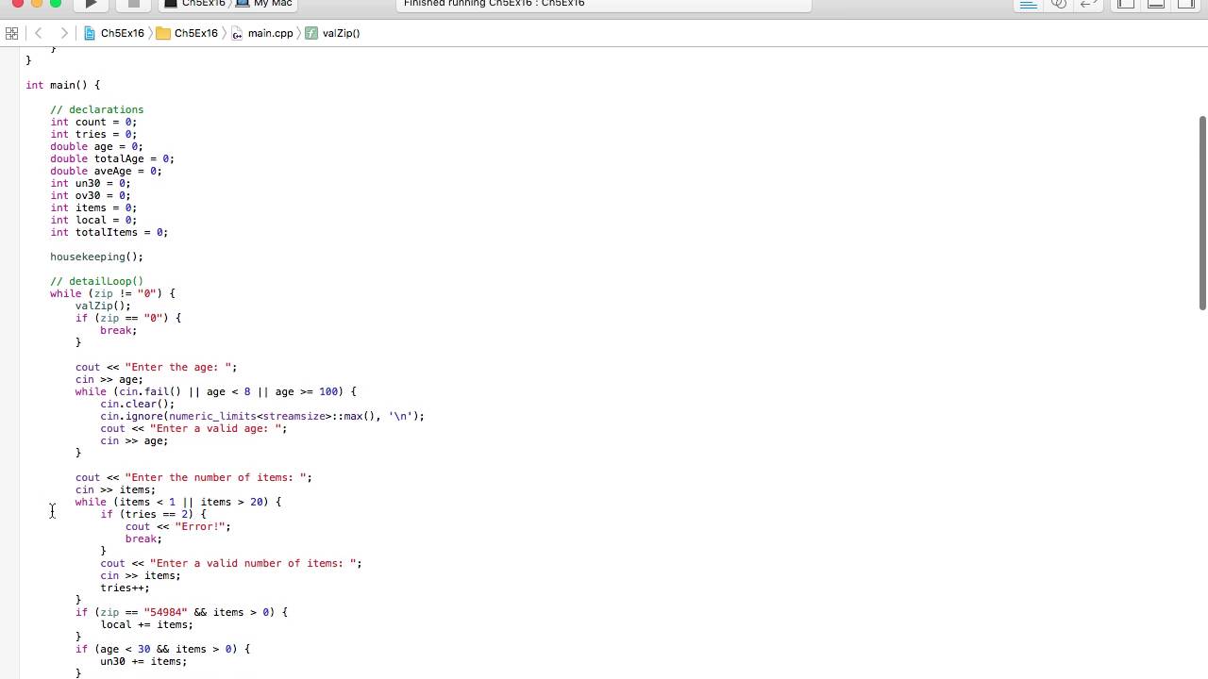Click the line 'double age = 0;'
Image resolution: width=1208 pixels, height=679 pixels.
point(96,146)
